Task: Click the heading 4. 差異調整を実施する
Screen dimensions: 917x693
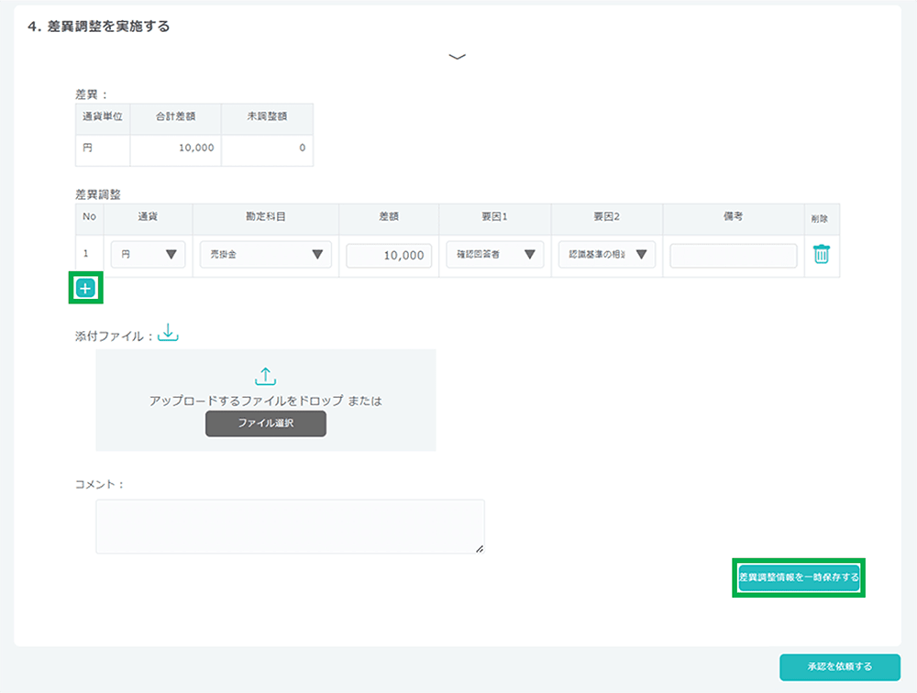Action: (99, 27)
